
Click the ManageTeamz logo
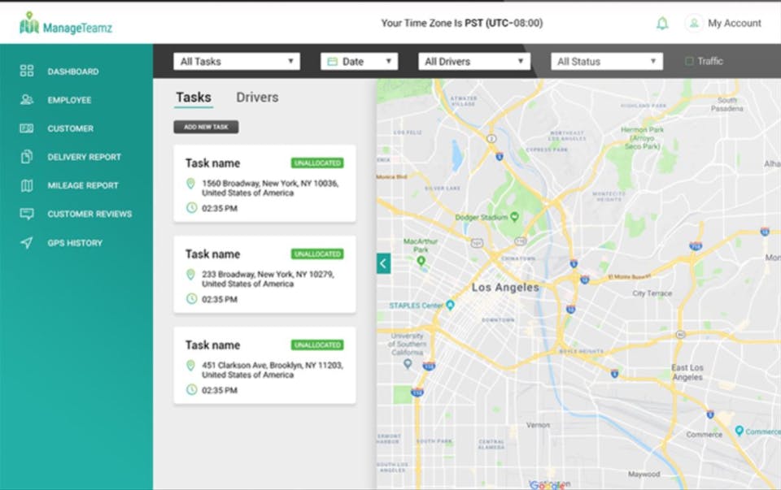[x=66, y=24]
